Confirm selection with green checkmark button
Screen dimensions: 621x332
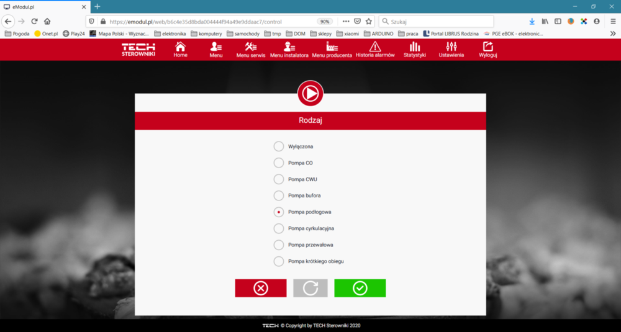(x=360, y=288)
